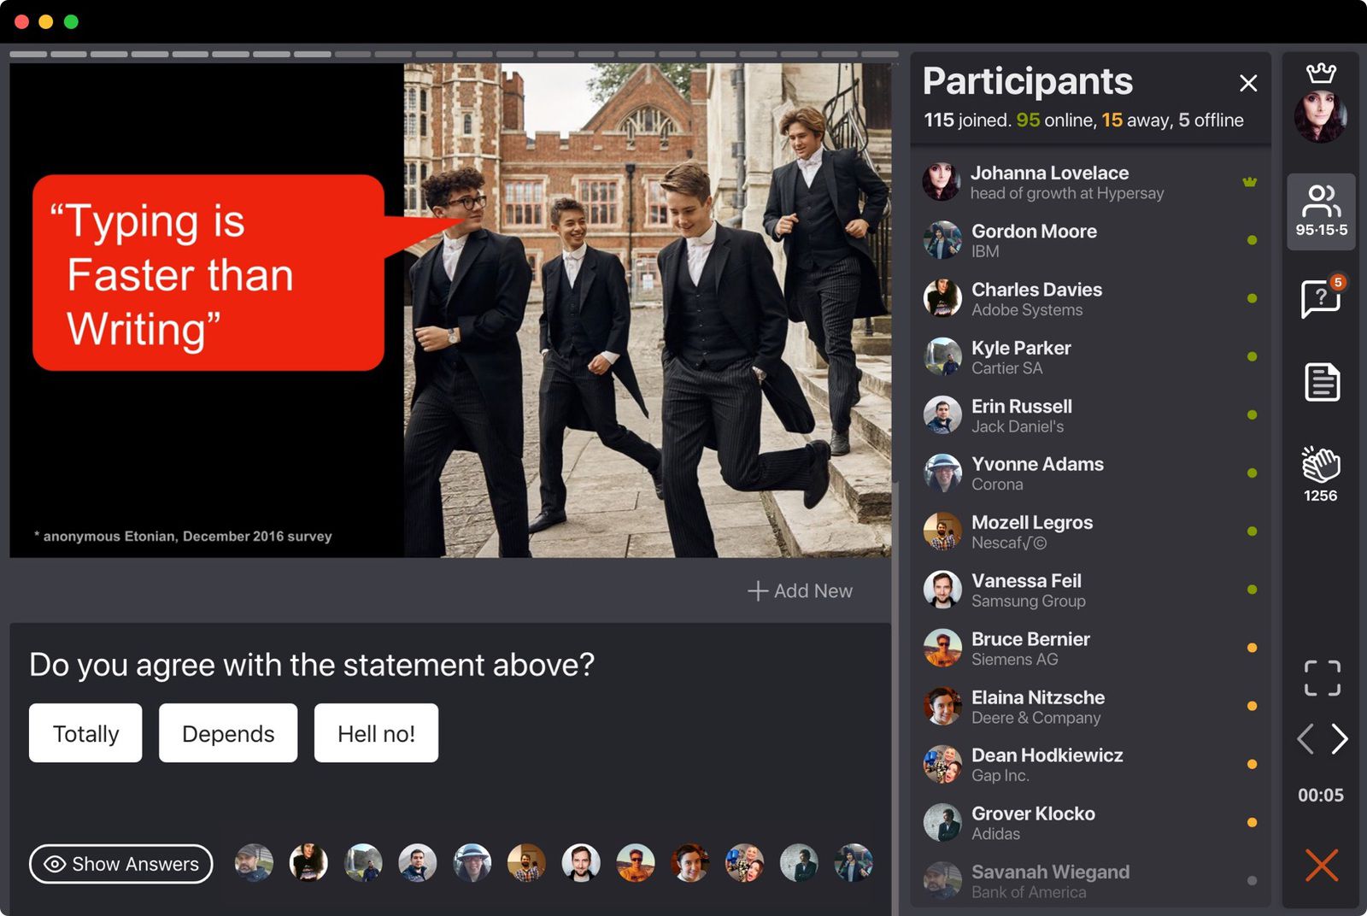The width and height of the screenshot is (1367, 916).
Task: Click the presenter avatar under the crown
Action: point(1320,116)
